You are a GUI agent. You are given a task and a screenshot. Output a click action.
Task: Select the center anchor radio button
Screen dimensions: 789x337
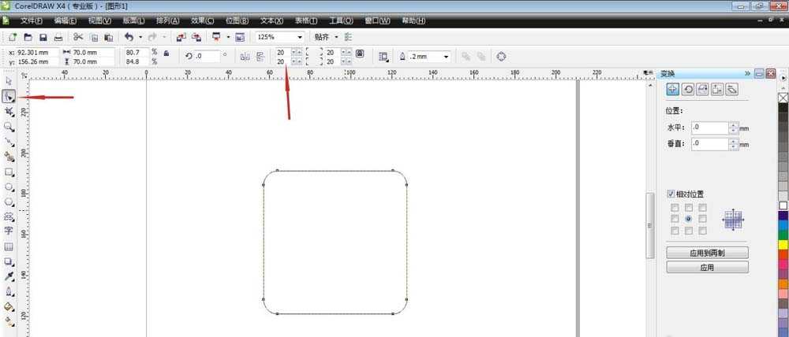click(688, 219)
